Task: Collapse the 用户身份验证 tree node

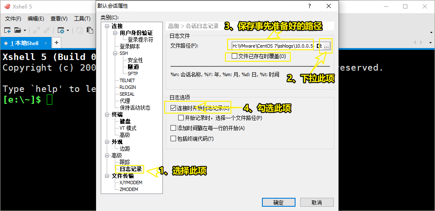Action: (x=115, y=33)
